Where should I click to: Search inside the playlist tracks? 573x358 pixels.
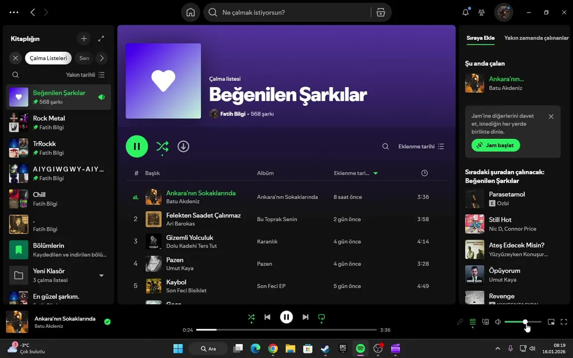point(385,147)
